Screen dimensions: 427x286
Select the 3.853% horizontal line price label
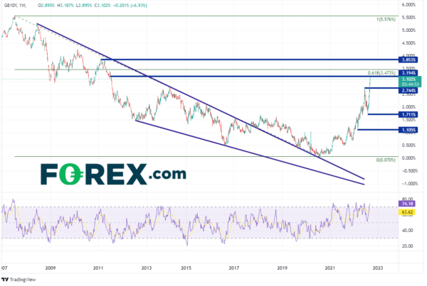point(408,60)
